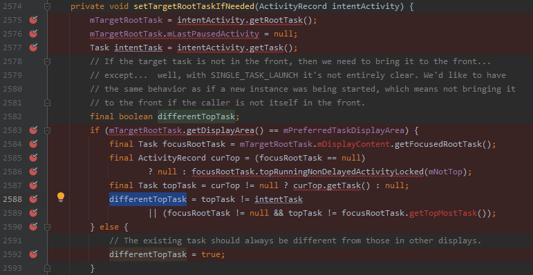Open the light bulb quick-fix on line 2588
This screenshot has height=275, width=533.
click(61, 197)
